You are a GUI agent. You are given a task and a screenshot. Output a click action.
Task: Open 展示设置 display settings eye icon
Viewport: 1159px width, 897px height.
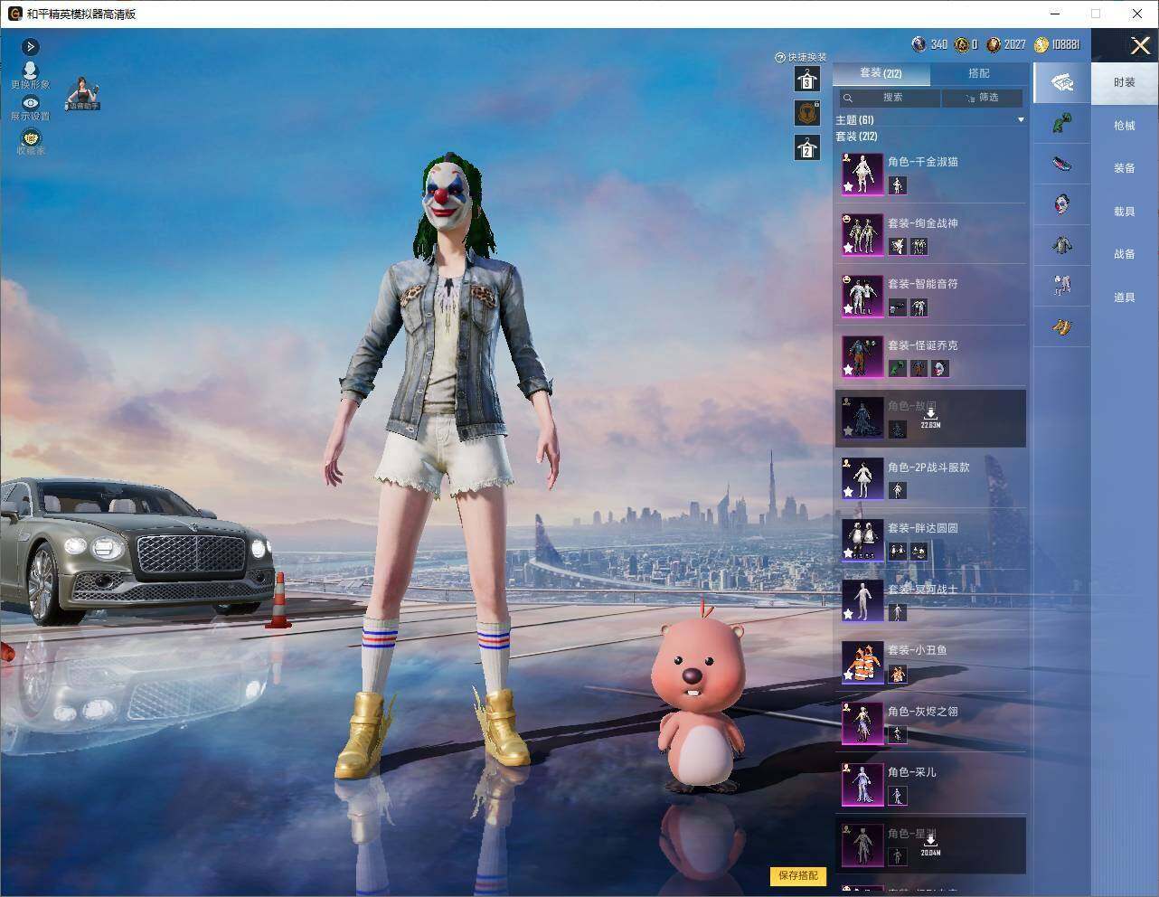pos(30,109)
